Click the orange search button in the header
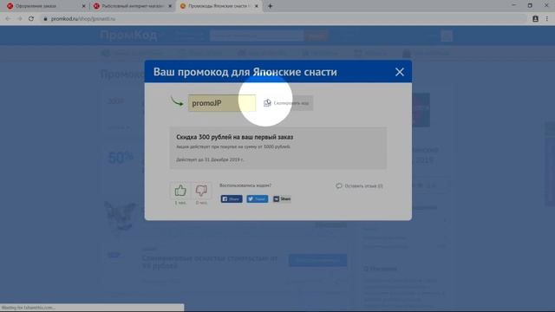This screenshot has height=312, width=555. pyautogui.click(x=316, y=36)
